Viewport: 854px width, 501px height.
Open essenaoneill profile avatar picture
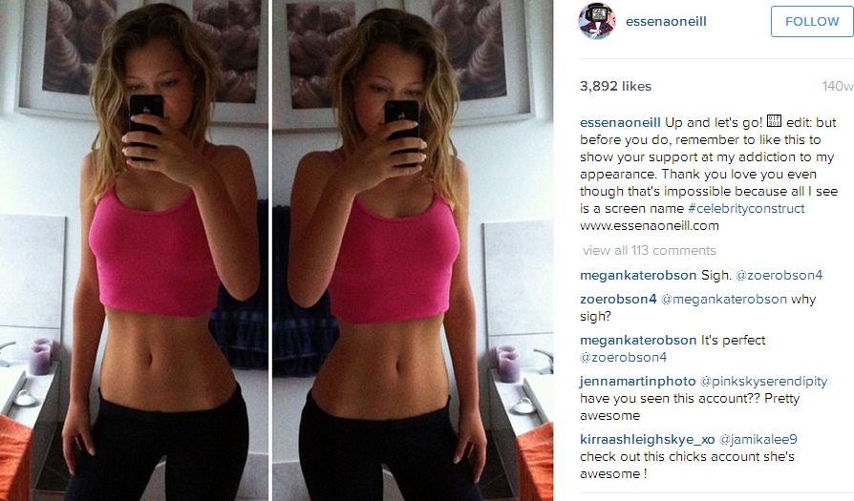coord(597,22)
